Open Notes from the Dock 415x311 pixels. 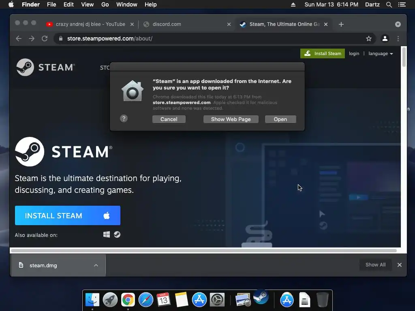coord(181,300)
